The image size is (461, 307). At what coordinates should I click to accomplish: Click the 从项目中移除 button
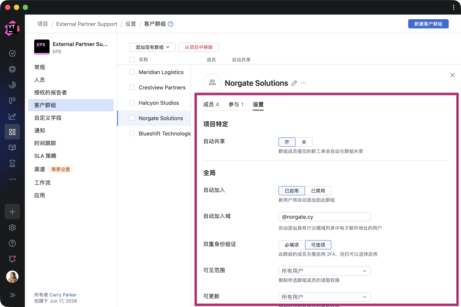198,47
